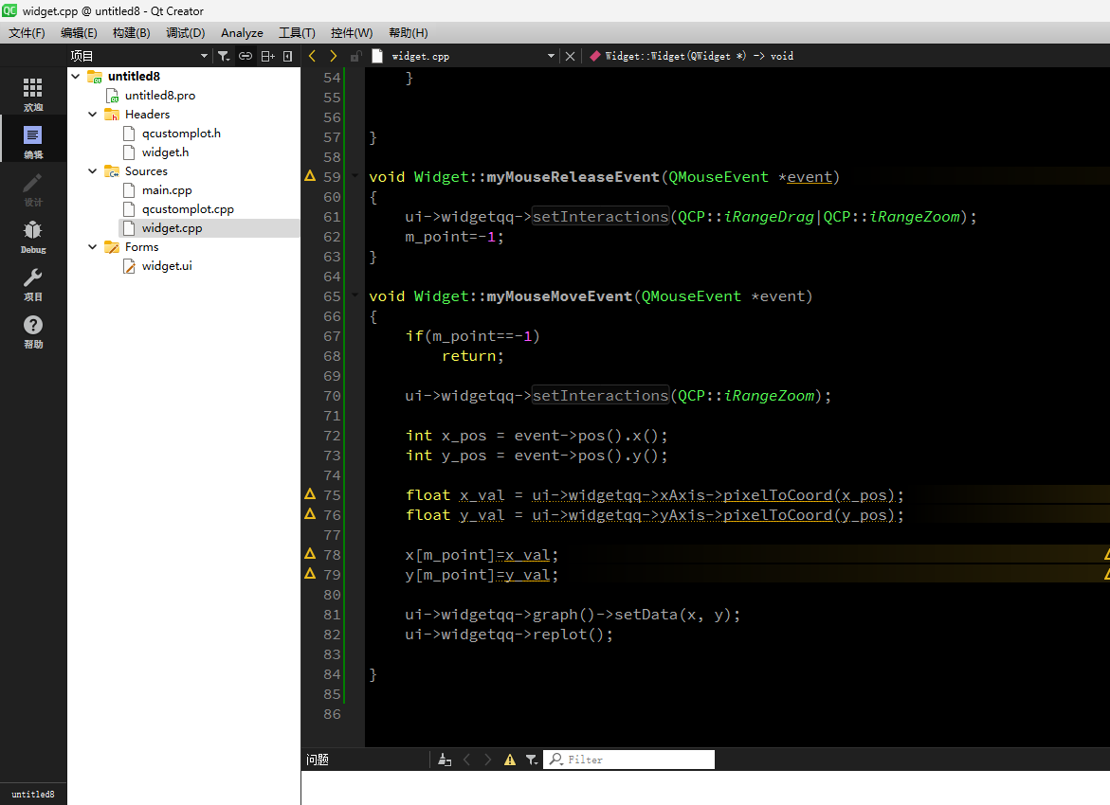Switch to Debug mode
The width and height of the screenshot is (1110, 805).
32,236
